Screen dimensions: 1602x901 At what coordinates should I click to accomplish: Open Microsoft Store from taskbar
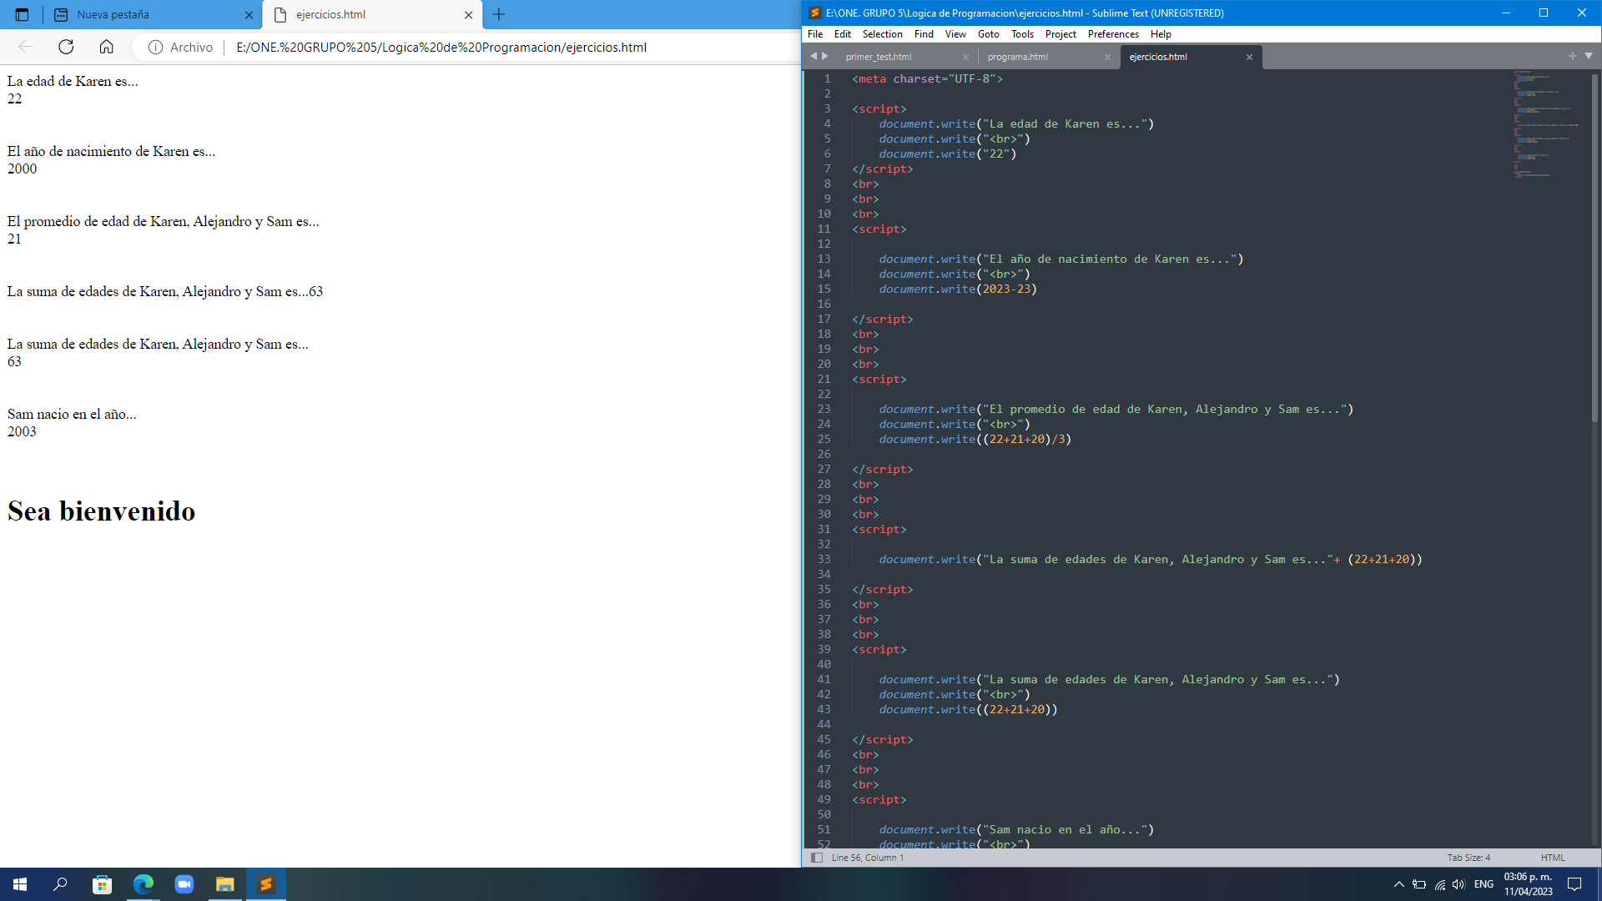[102, 884]
